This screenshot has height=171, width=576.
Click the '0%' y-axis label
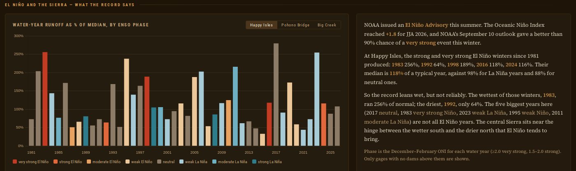coord(21,146)
